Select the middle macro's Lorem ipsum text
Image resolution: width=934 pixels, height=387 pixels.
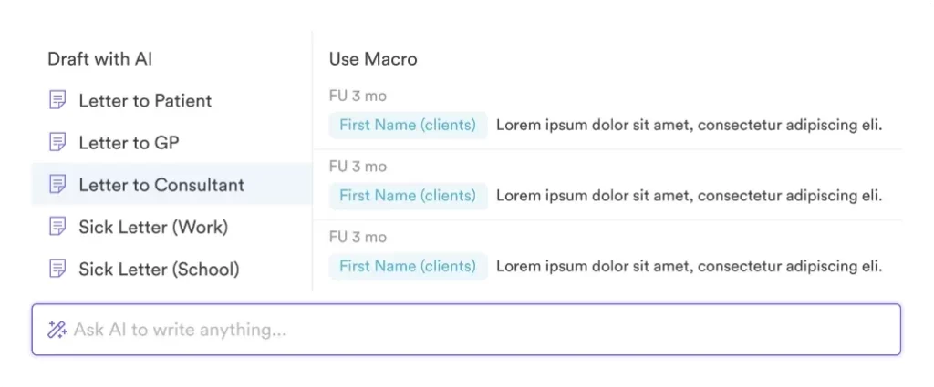689,196
